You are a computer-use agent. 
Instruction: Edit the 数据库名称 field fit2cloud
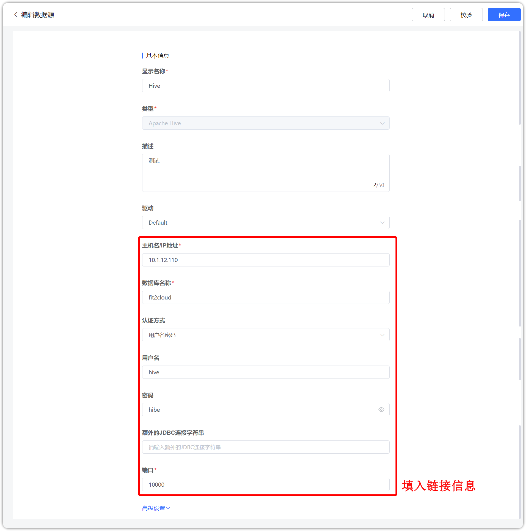(x=266, y=297)
